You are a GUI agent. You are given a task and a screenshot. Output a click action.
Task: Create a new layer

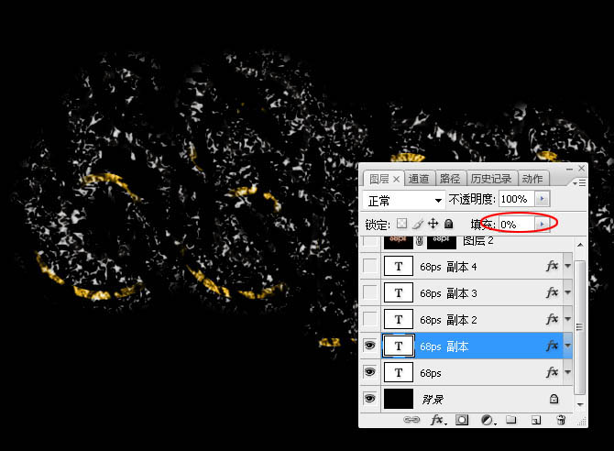(536, 421)
